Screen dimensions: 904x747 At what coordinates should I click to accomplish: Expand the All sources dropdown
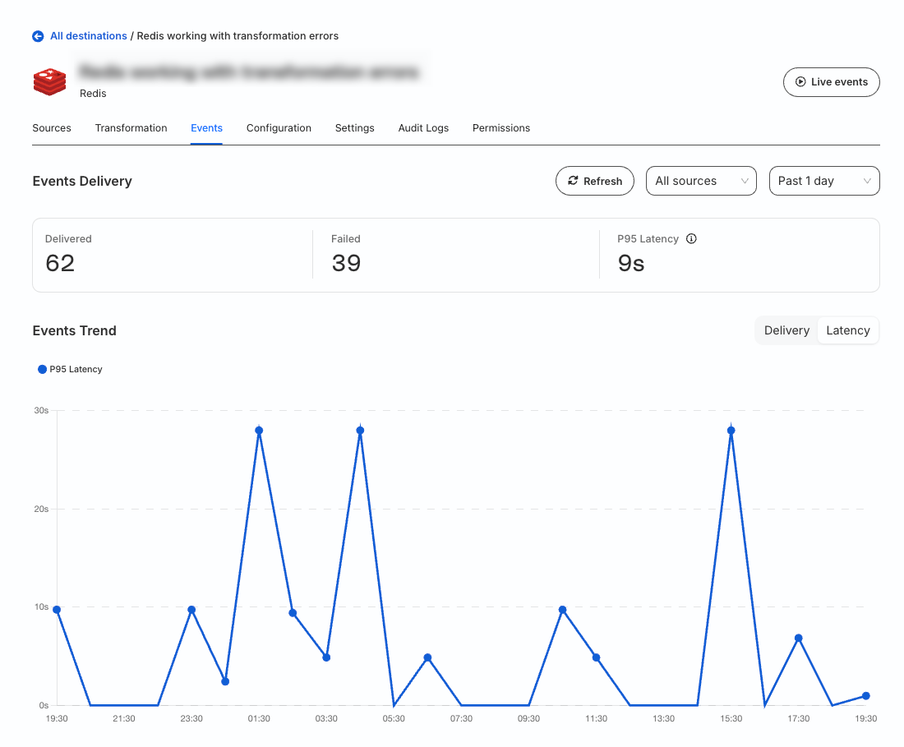(701, 181)
